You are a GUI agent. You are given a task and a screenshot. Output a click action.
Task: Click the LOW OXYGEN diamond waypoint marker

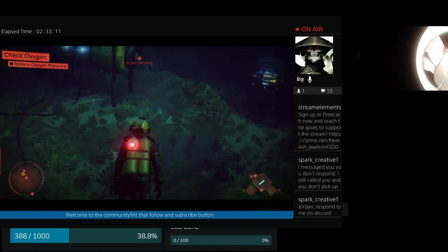[x=139, y=58]
